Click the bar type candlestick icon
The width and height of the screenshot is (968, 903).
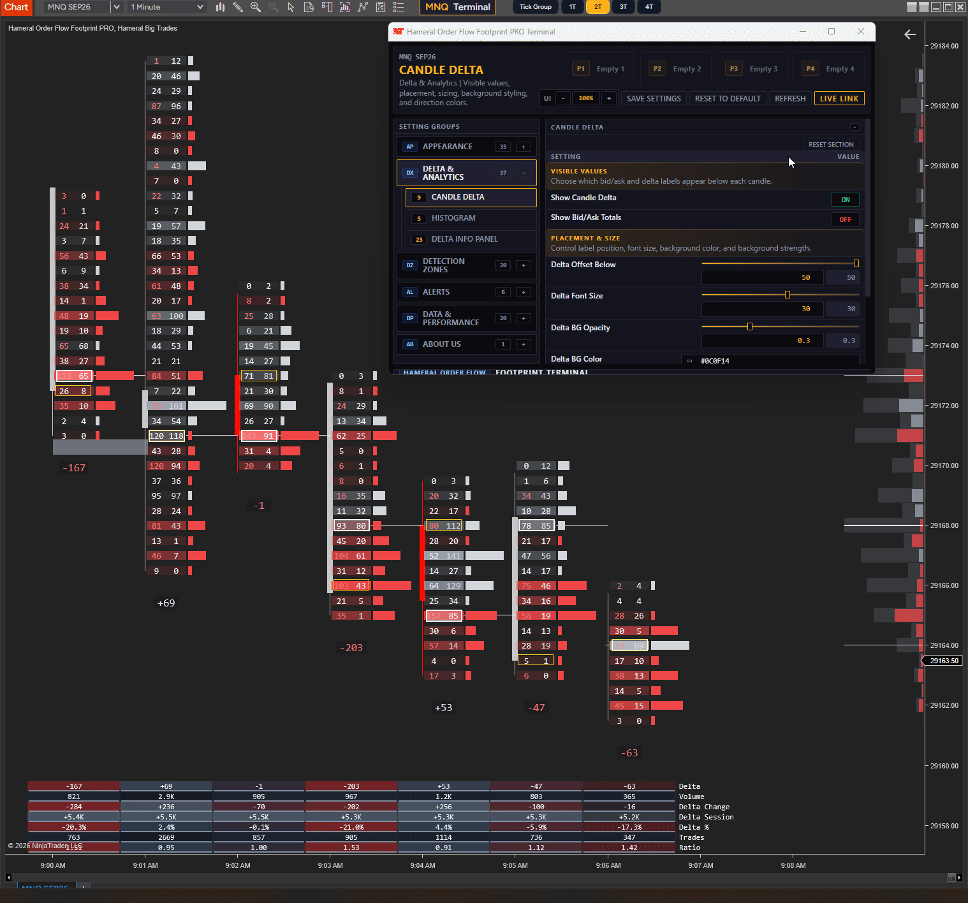(x=220, y=7)
